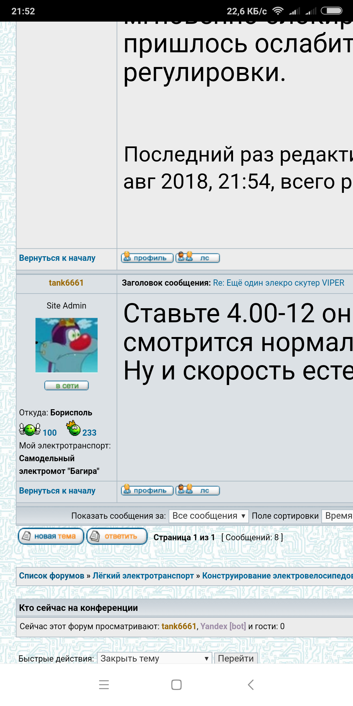Click the green winged smiley reputation icon

(30, 429)
